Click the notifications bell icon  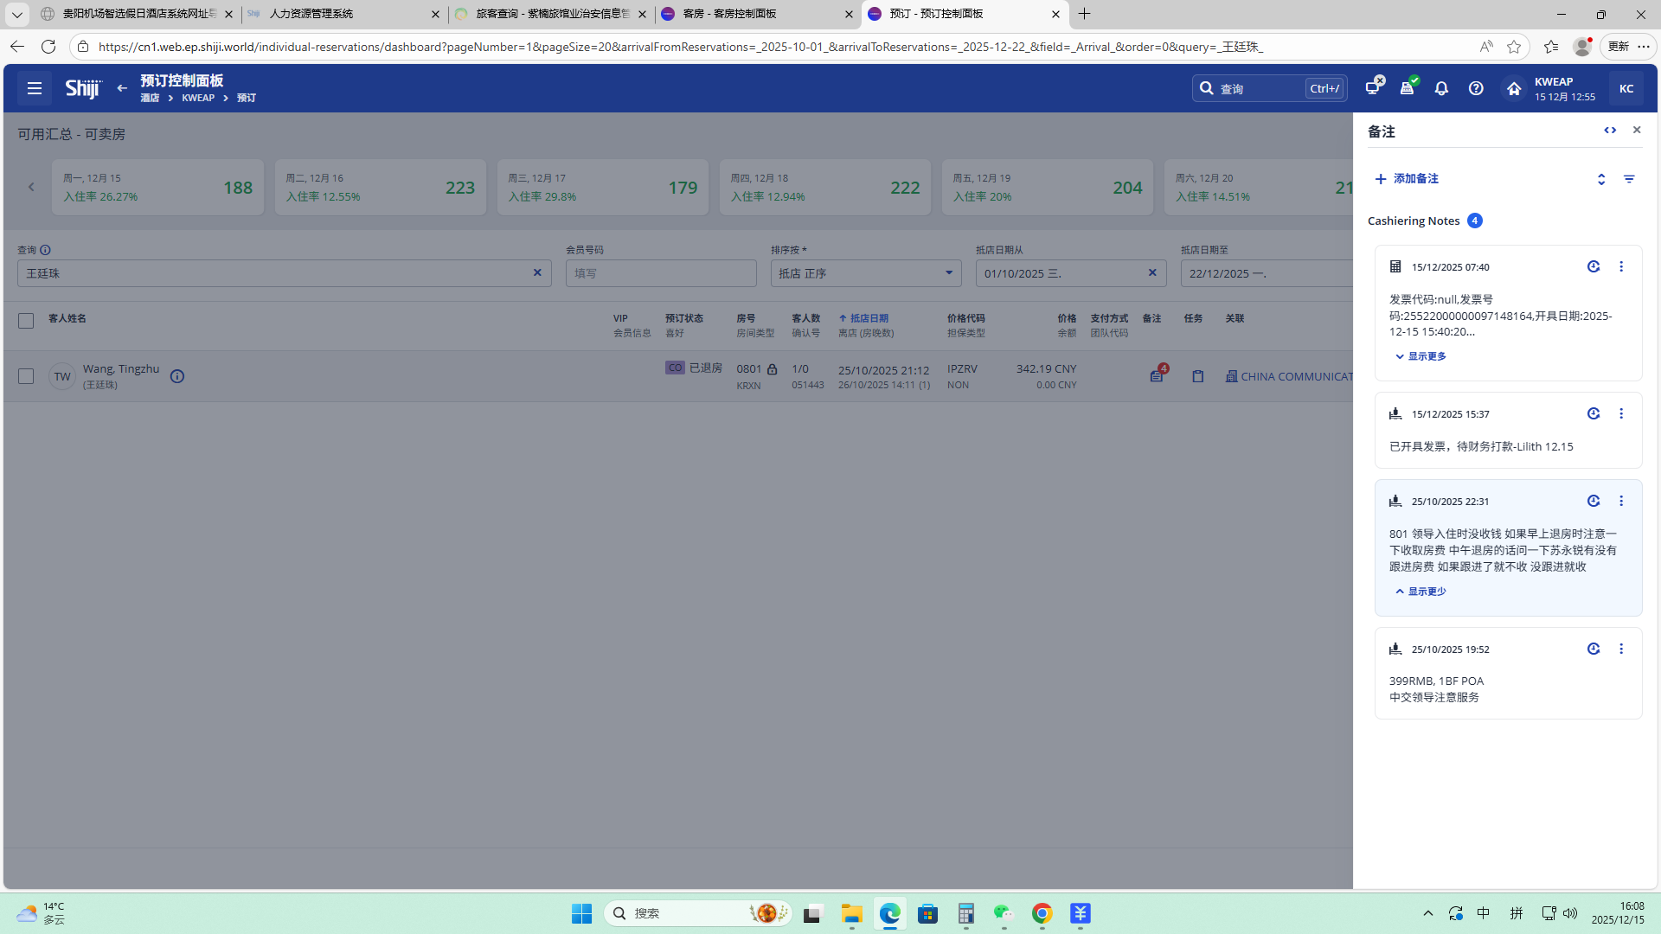click(x=1441, y=88)
